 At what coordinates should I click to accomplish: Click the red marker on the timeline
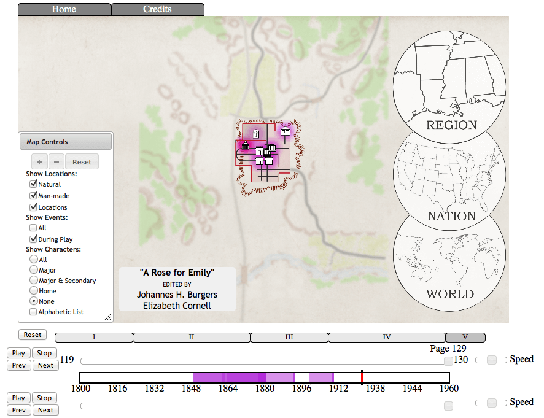click(362, 377)
